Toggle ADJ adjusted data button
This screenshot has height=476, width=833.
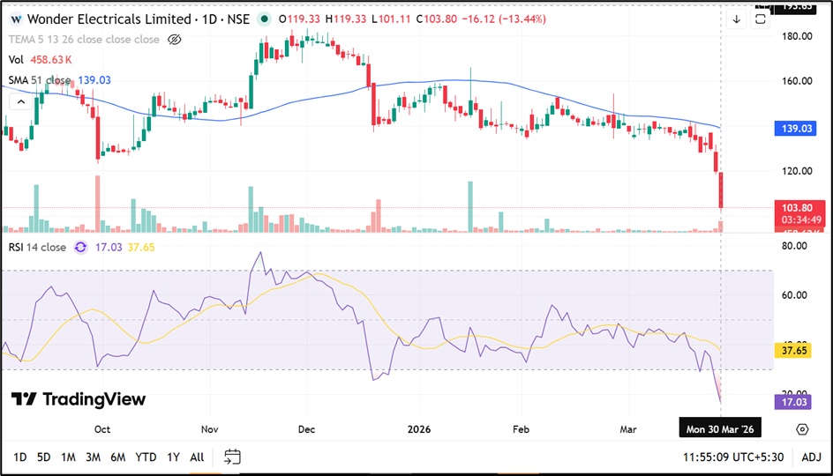[x=811, y=457]
